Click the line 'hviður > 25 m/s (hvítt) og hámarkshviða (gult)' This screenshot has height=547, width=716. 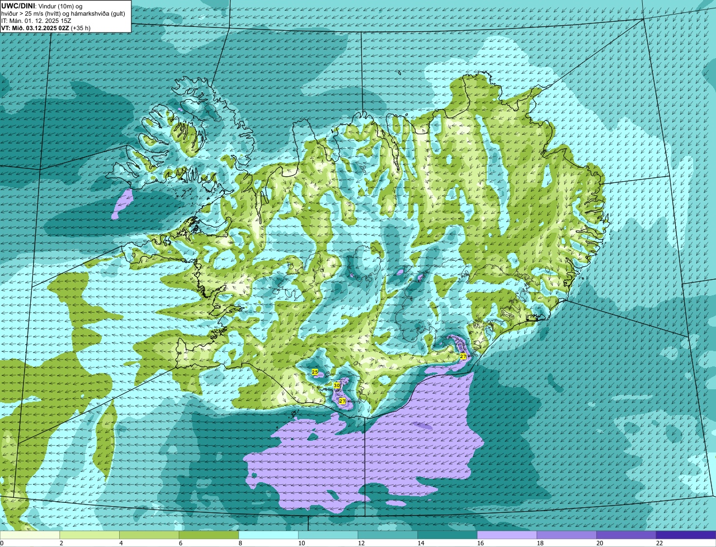63,13
